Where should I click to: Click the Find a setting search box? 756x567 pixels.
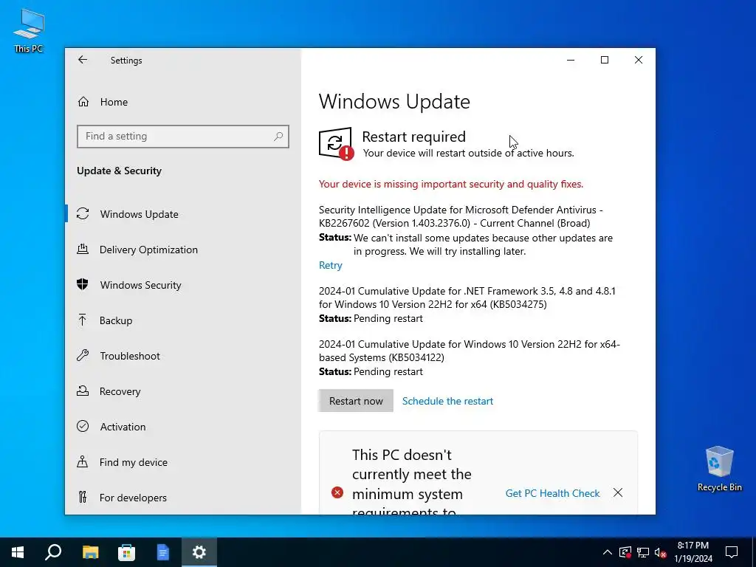(183, 137)
